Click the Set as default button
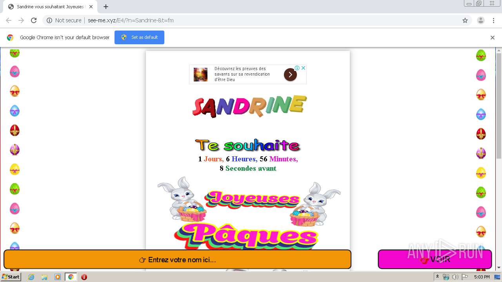The image size is (502, 282). [x=139, y=37]
